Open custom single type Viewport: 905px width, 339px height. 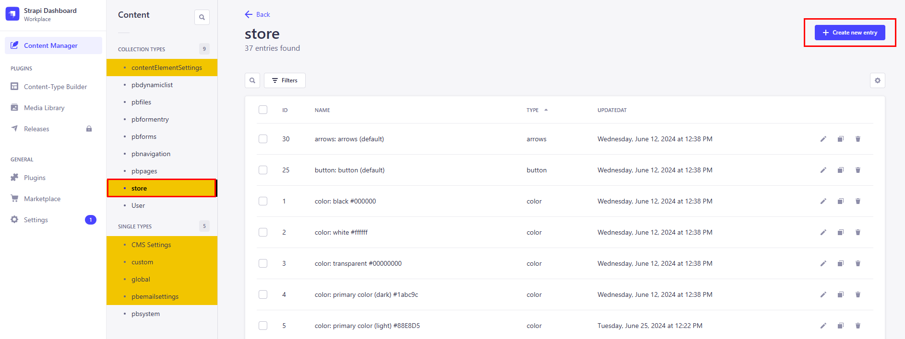[x=162, y=262]
